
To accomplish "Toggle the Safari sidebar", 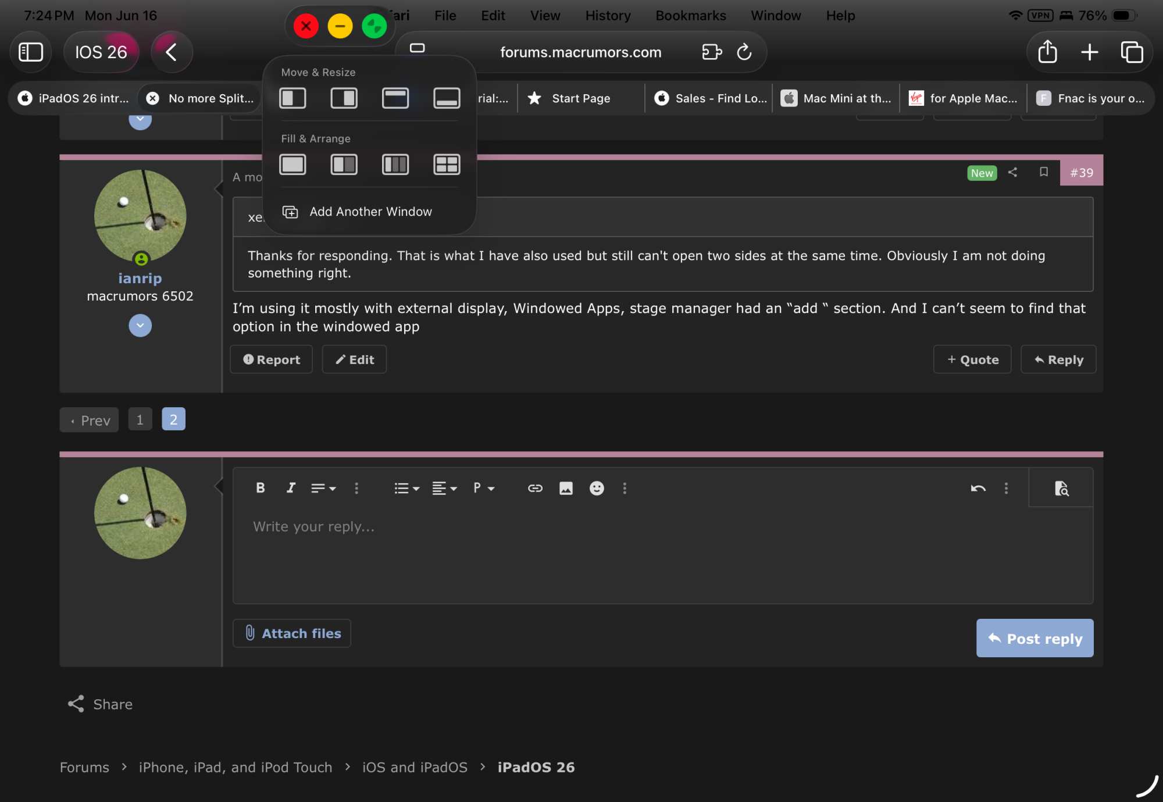I will point(31,52).
